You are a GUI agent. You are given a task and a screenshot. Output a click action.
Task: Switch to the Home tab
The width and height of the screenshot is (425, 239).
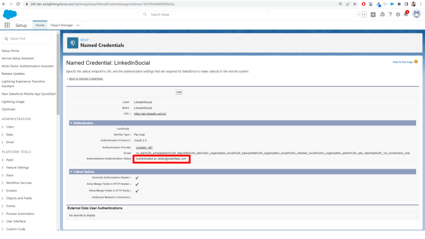click(40, 25)
